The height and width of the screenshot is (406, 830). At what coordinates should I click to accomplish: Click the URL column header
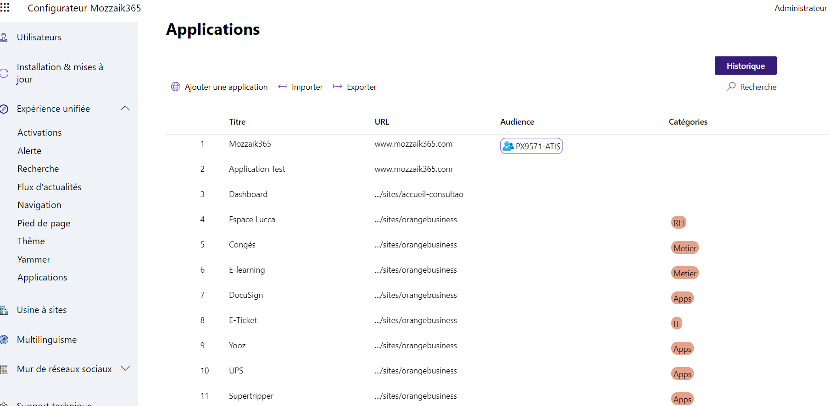click(382, 122)
